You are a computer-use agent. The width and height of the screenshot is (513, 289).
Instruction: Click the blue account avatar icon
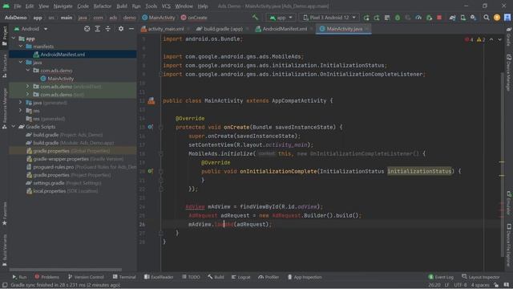(507, 18)
